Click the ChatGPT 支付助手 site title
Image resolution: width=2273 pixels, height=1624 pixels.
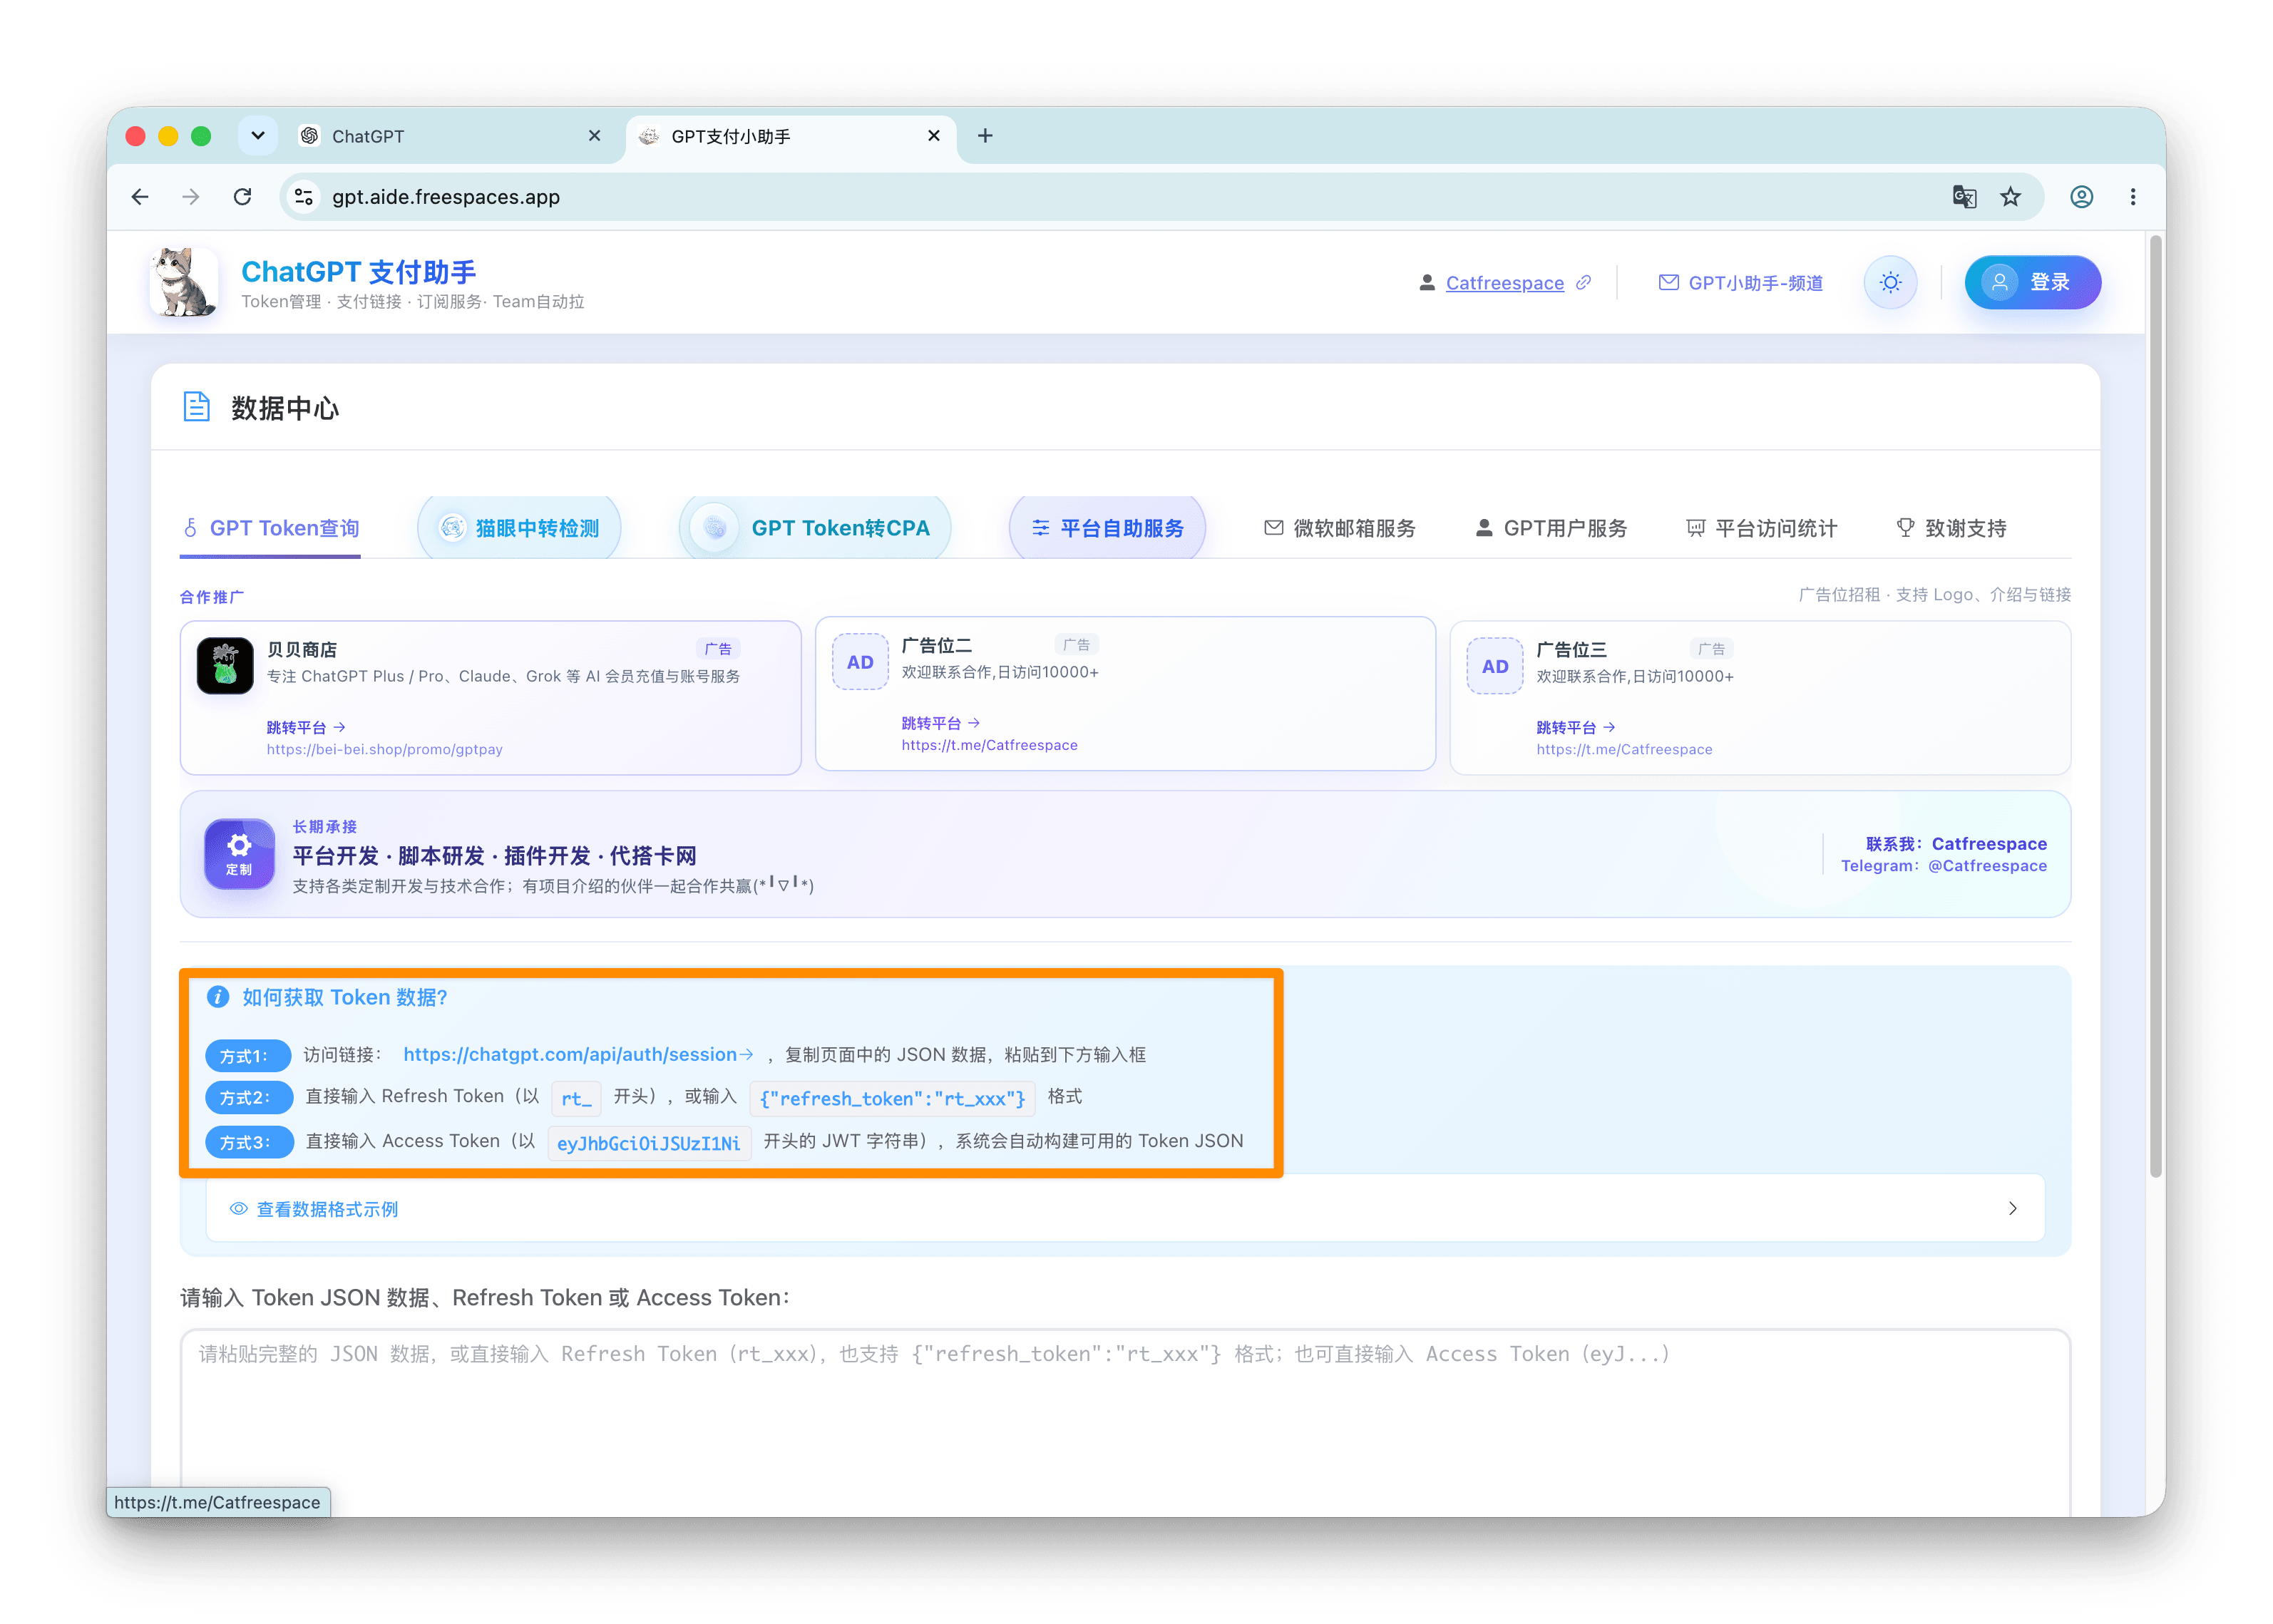(x=358, y=271)
